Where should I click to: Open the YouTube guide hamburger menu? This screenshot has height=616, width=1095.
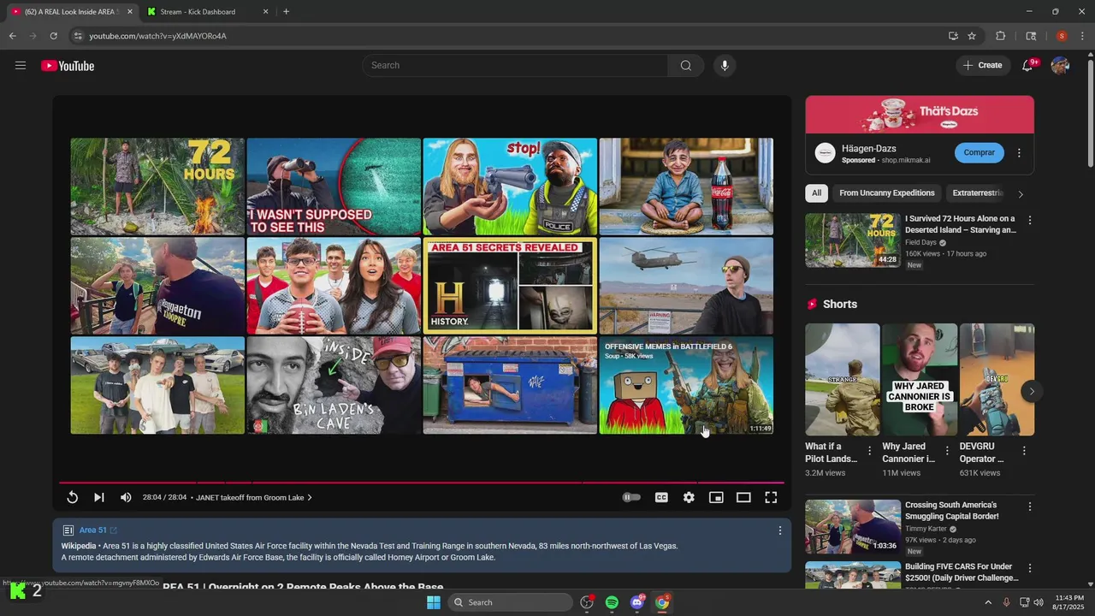[21, 66]
